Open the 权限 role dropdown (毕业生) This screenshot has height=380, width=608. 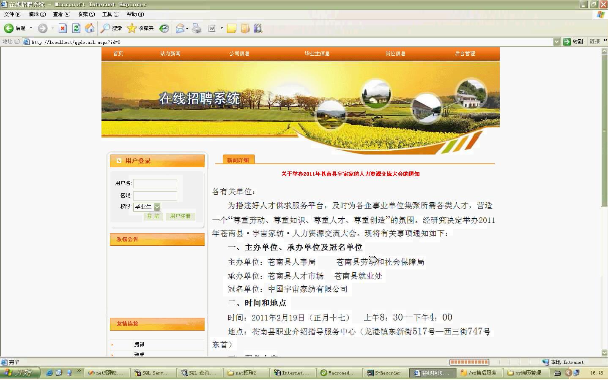[x=147, y=206]
